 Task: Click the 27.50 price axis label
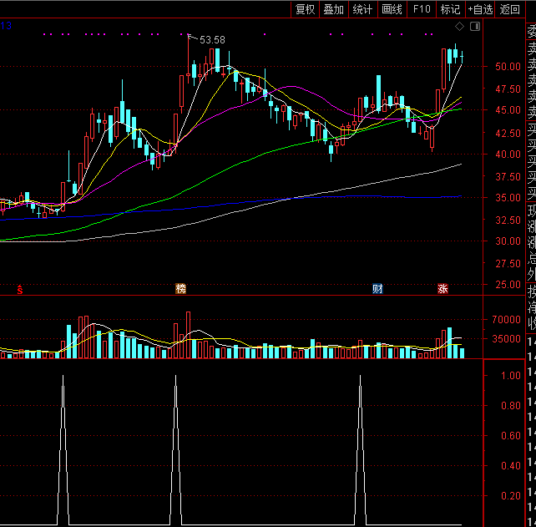pos(508,264)
